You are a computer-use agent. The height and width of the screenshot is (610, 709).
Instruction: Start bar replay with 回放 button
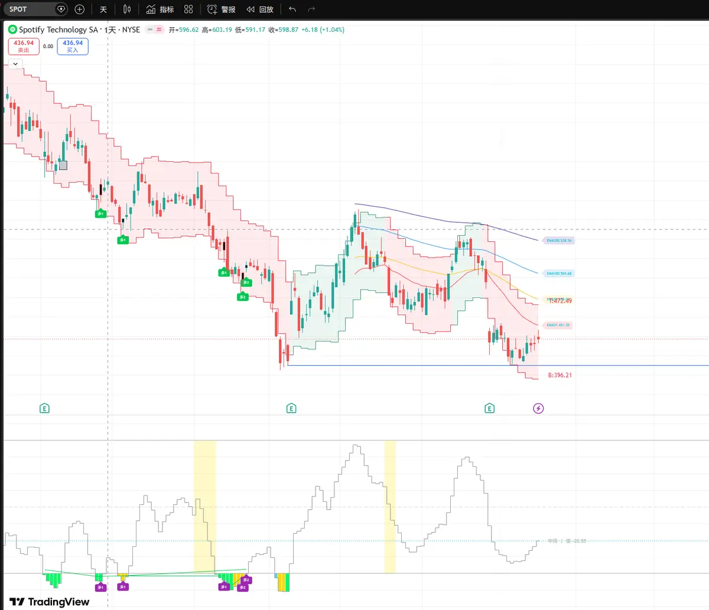[x=260, y=9]
